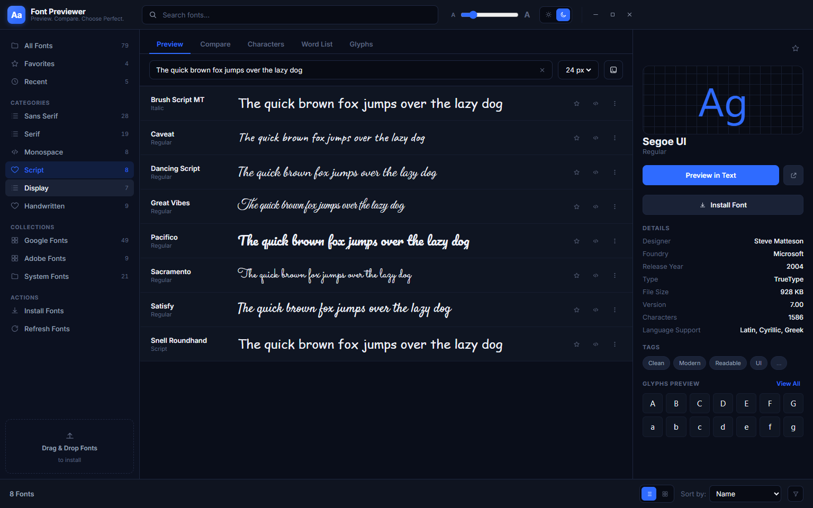This screenshot has width=813, height=508.
Task: Open the View All glyphs link
Action: point(788,384)
